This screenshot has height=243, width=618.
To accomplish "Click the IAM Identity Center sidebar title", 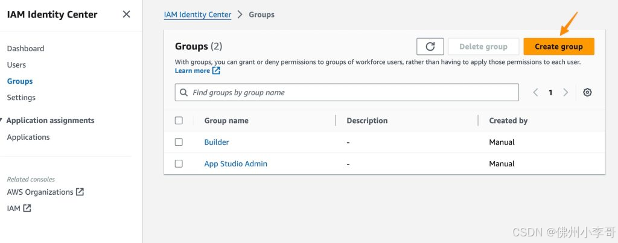I will (x=52, y=14).
